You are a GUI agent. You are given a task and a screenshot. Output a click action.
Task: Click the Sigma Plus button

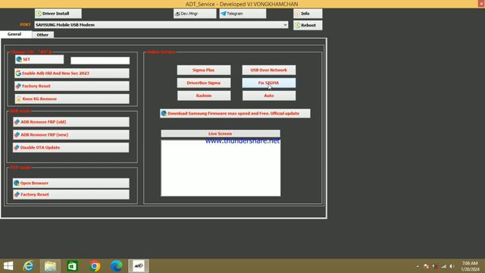click(x=204, y=70)
